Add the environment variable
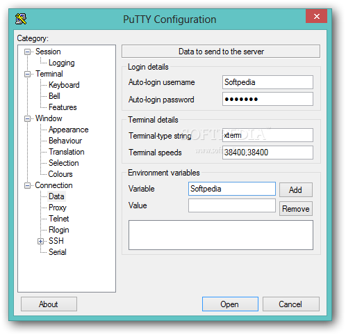 (296, 190)
